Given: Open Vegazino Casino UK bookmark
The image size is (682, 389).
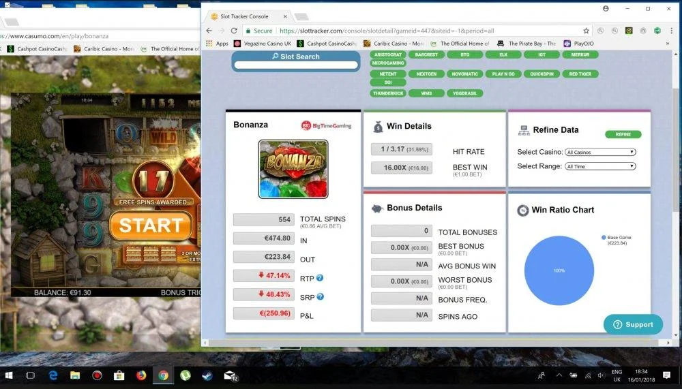Looking at the screenshot, I should pyautogui.click(x=263, y=44).
